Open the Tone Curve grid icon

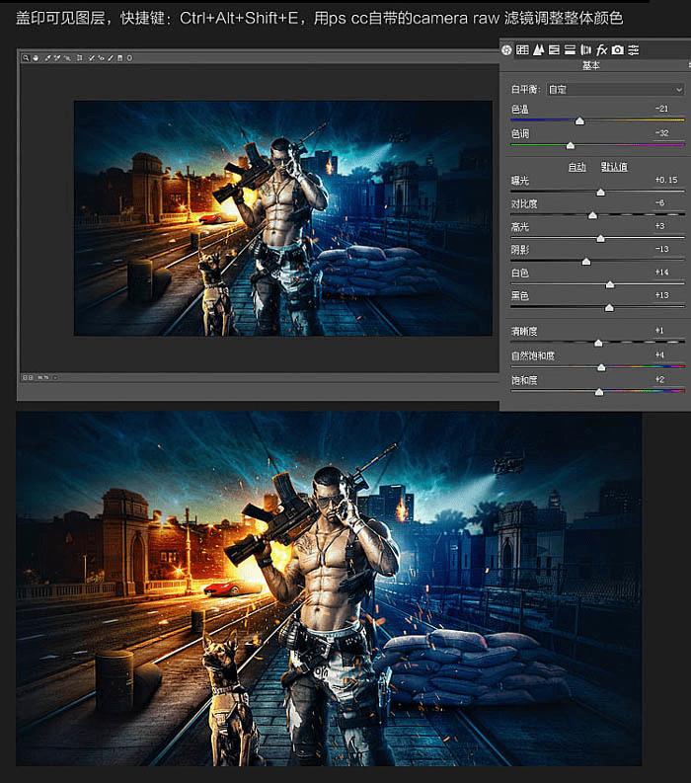tap(522, 50)
